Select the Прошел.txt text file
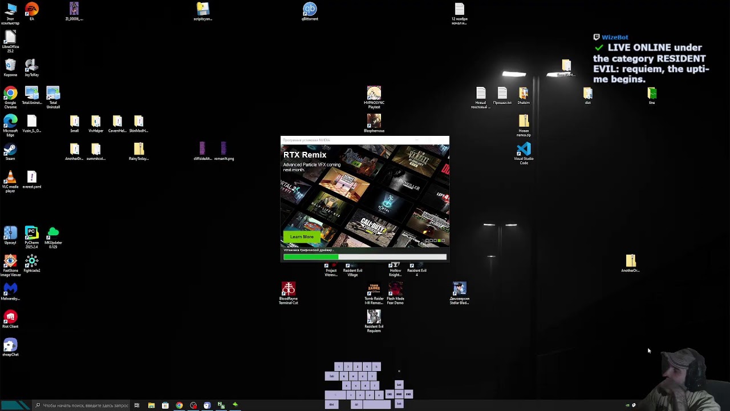This screenshot has height=411, width=730. (x=502, y=95)
